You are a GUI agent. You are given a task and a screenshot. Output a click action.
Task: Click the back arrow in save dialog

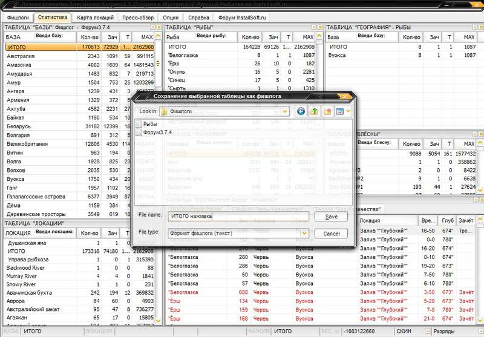coord(301,111)
